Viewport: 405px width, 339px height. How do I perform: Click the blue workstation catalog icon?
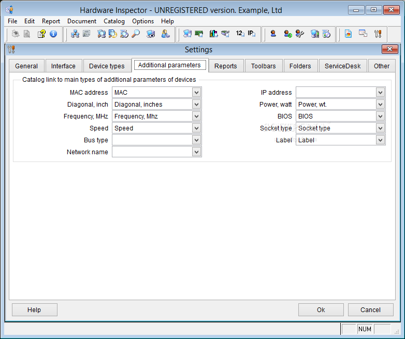tap(187, 34)
